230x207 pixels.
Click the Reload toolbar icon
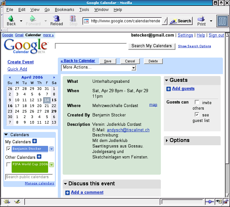coord(57,21)
